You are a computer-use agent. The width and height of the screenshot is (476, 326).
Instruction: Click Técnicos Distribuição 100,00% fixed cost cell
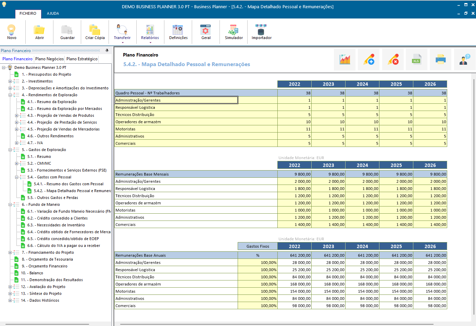click(258, 277)
